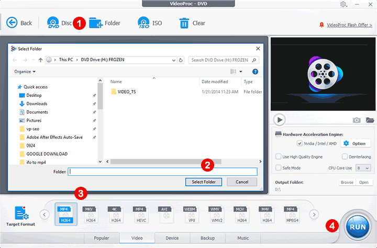Play the preview video

pos(279,120)
